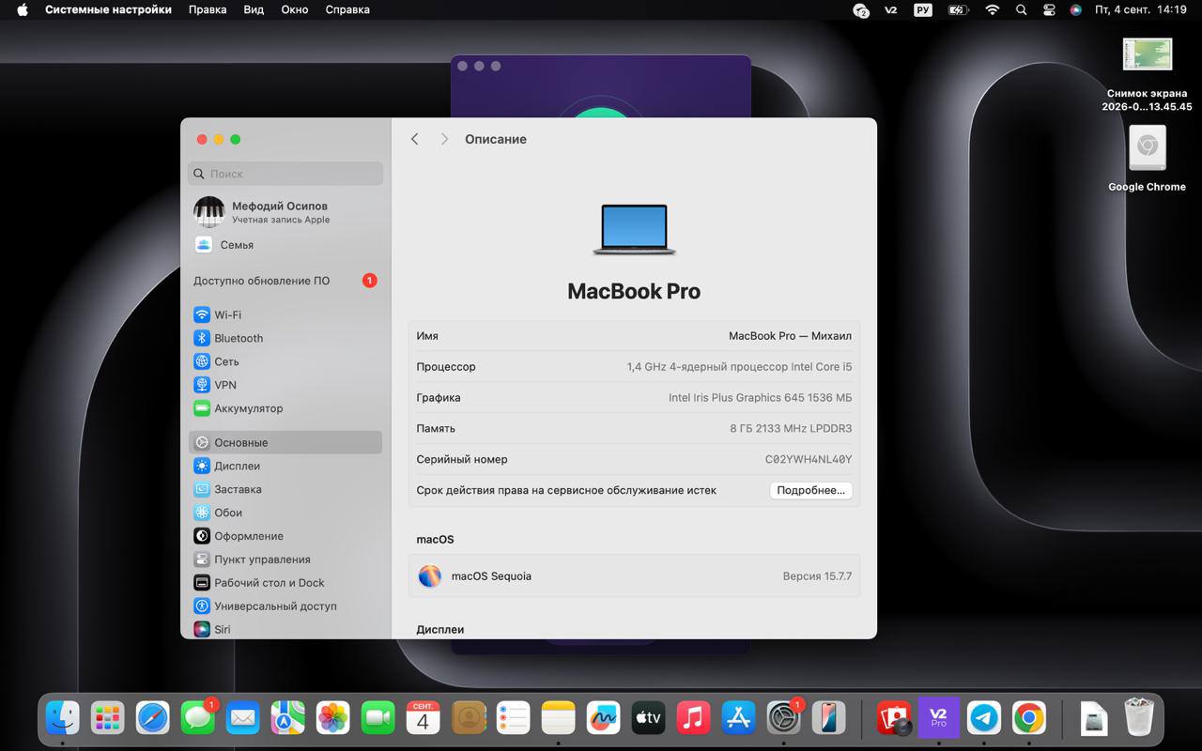
Task: Open Launchpad from the Dock
Action: coord(108,718)
